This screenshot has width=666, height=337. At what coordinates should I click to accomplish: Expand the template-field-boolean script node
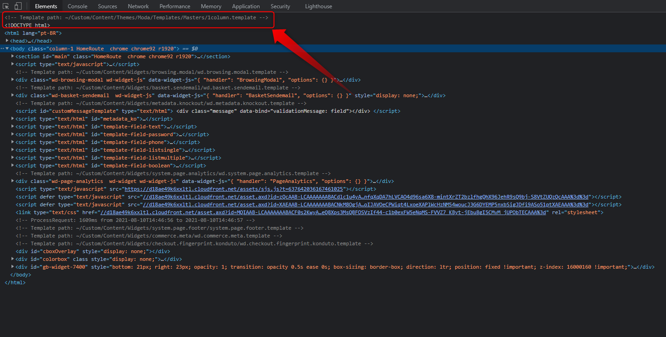click(12, 166)
